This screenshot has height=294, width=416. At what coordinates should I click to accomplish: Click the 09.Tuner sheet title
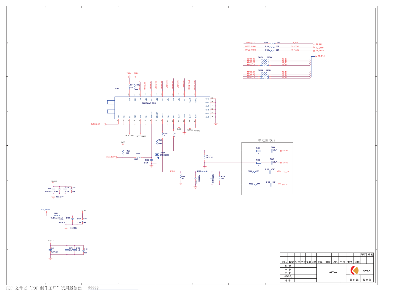point(334,272)
